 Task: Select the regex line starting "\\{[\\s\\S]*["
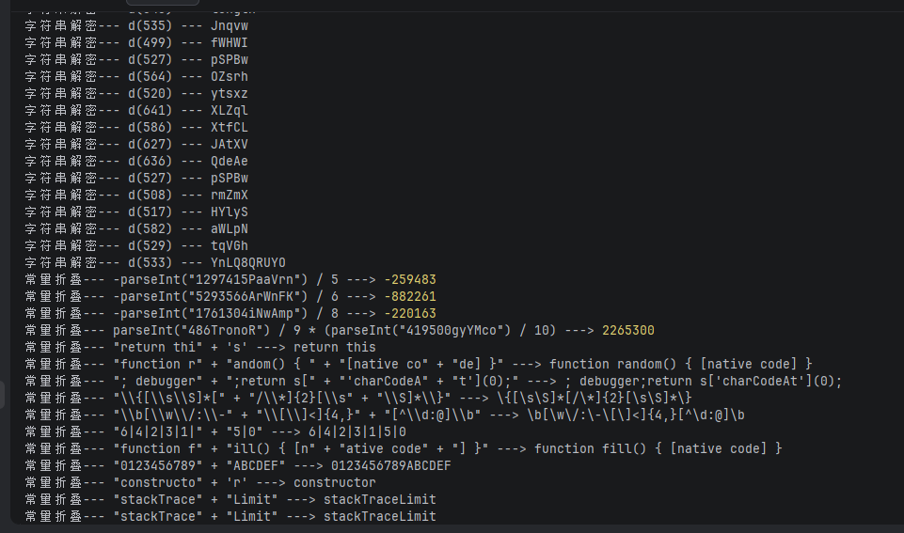click(x=358, y=398)
